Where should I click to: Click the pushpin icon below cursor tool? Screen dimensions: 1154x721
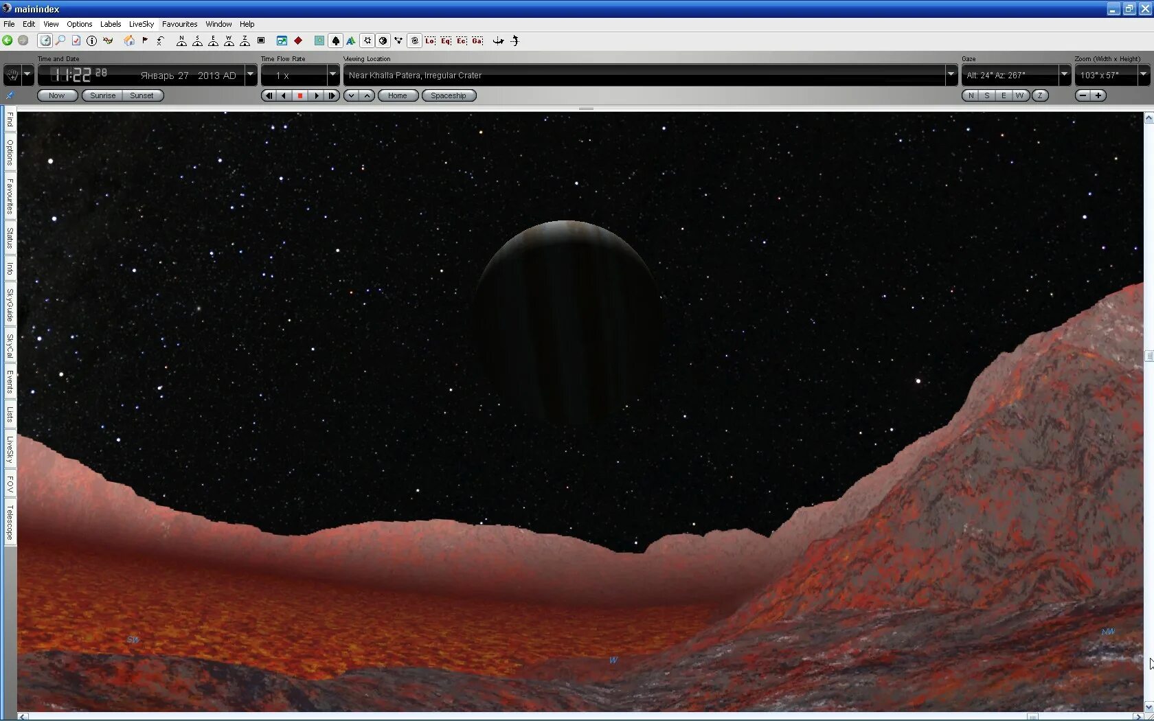point(10,95)
